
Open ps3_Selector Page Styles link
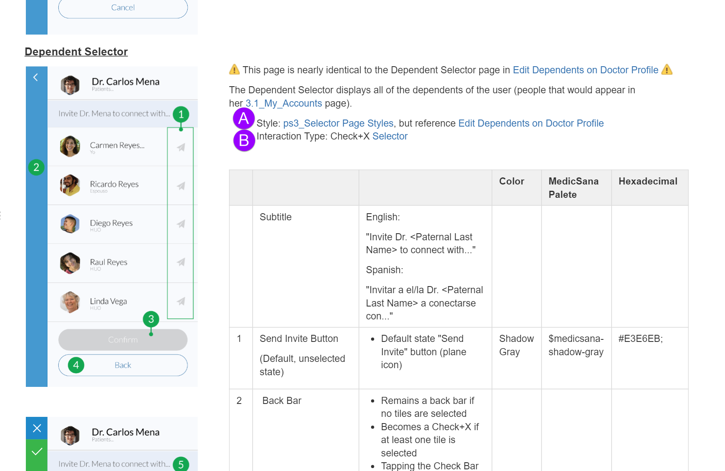click(338, 123)
